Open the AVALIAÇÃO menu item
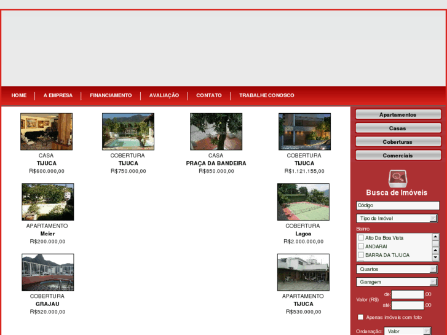 click(164, 95)
